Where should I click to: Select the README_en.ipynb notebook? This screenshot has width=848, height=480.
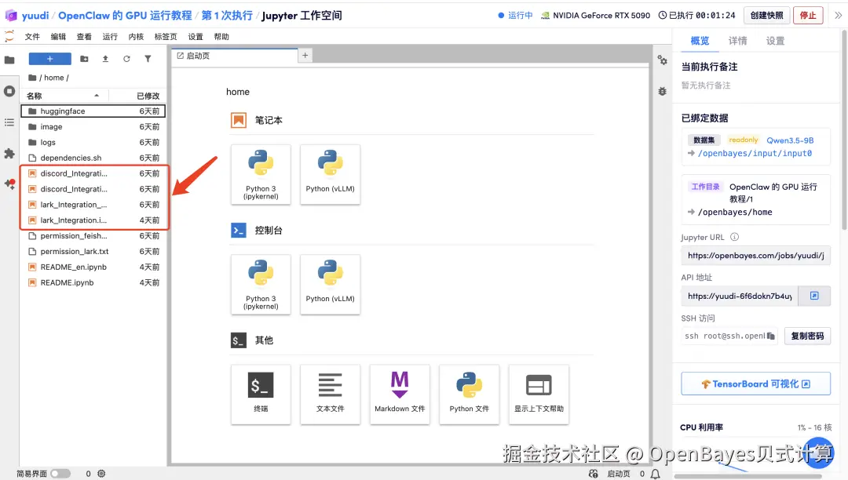[93, 267]
